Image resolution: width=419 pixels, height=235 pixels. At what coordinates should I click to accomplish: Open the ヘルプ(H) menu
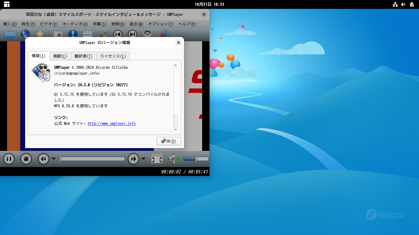click(x=187, y=24)
